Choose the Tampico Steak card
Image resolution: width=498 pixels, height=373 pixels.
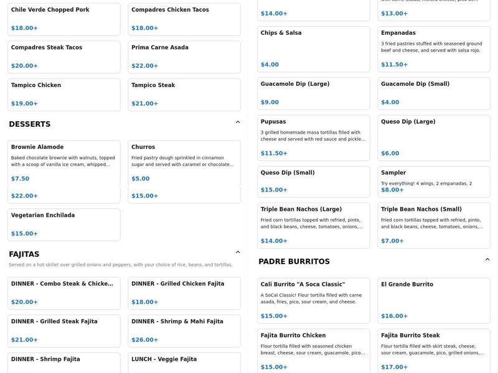click(184, 94)
